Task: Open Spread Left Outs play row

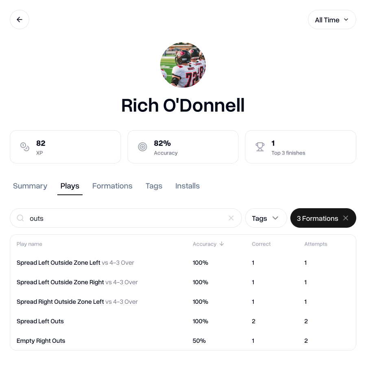Action: click(x=40, y=321)
